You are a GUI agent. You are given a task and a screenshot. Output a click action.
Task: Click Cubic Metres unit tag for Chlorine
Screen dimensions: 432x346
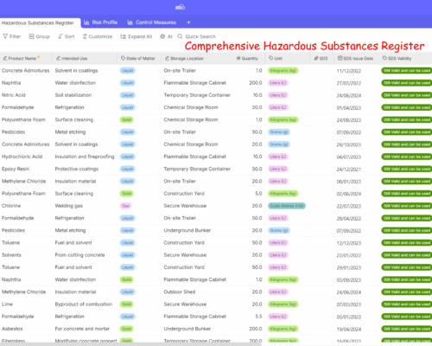287,206
